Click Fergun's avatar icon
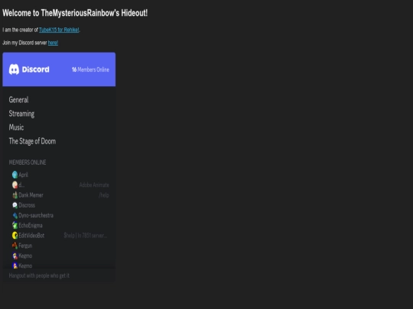The image size is (413, 309). click(x=15, y=246)
